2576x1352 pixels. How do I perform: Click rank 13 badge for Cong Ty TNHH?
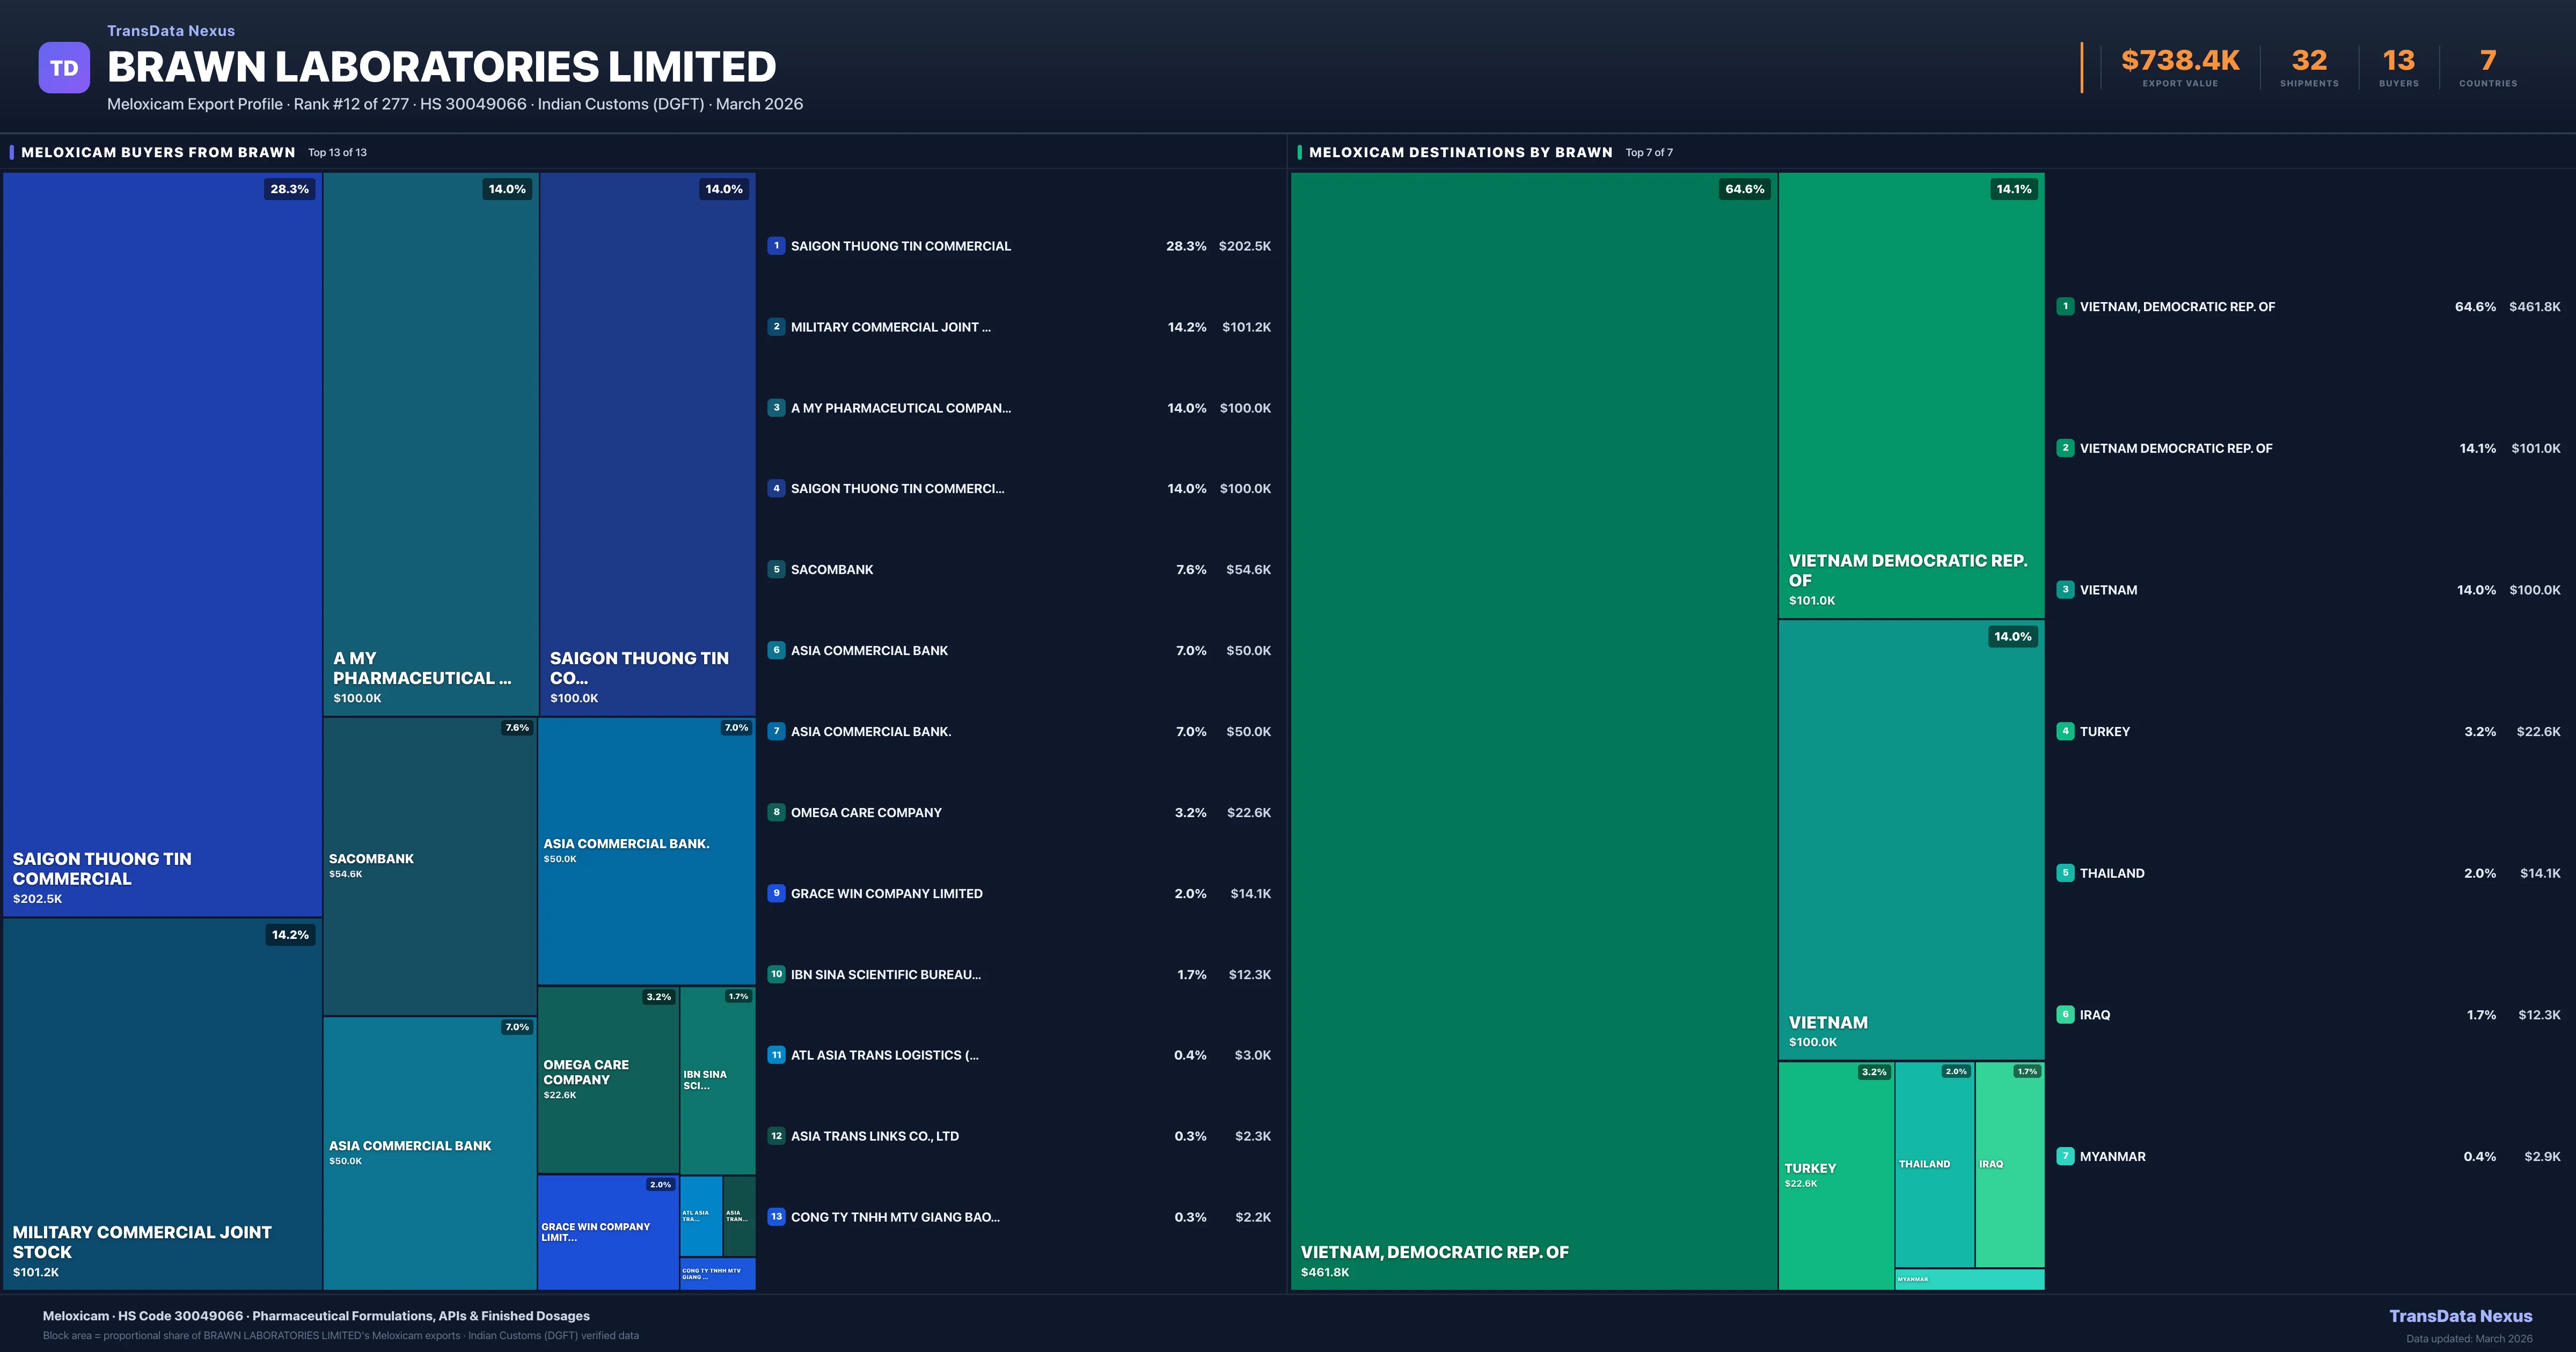coord(776,1217)
